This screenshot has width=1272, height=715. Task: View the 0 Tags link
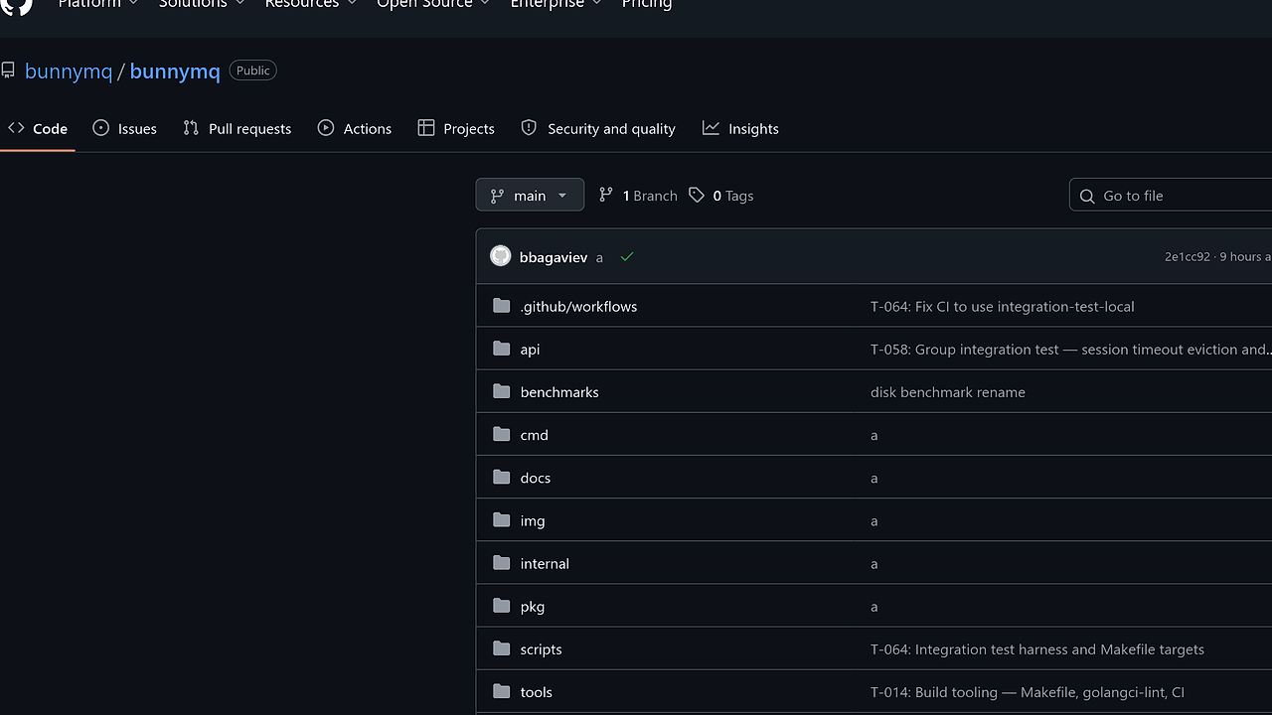[721, 196]
